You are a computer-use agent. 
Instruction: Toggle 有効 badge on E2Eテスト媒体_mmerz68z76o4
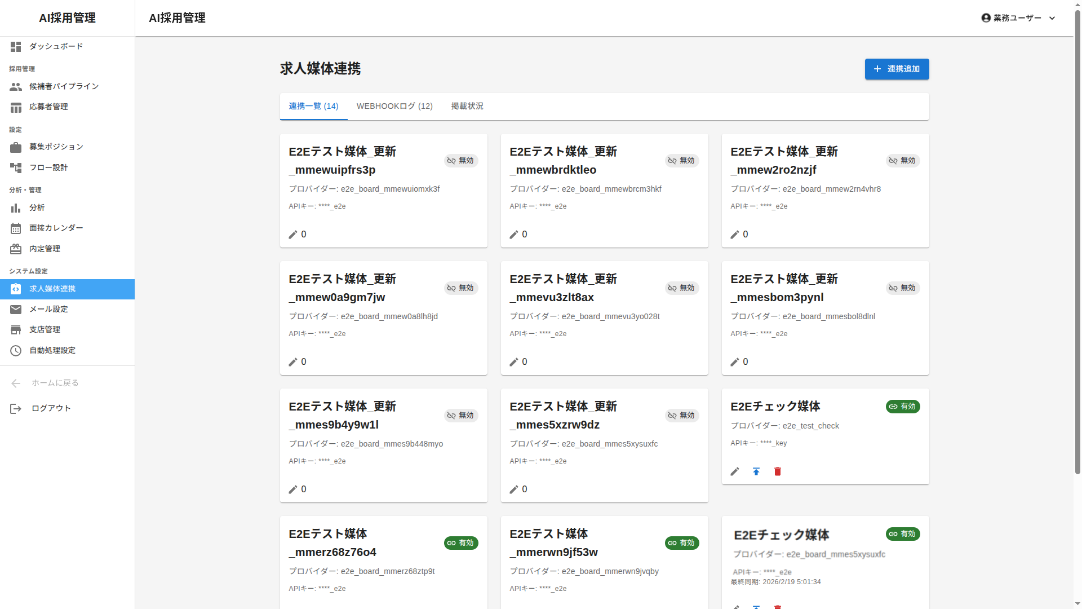pyautogui.click(x=460, y=543)
